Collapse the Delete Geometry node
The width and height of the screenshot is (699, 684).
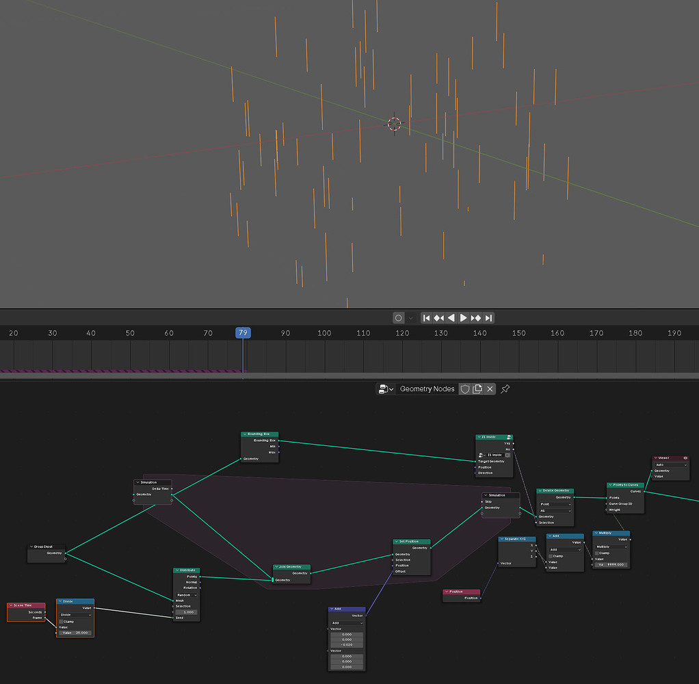click(540, 490)
